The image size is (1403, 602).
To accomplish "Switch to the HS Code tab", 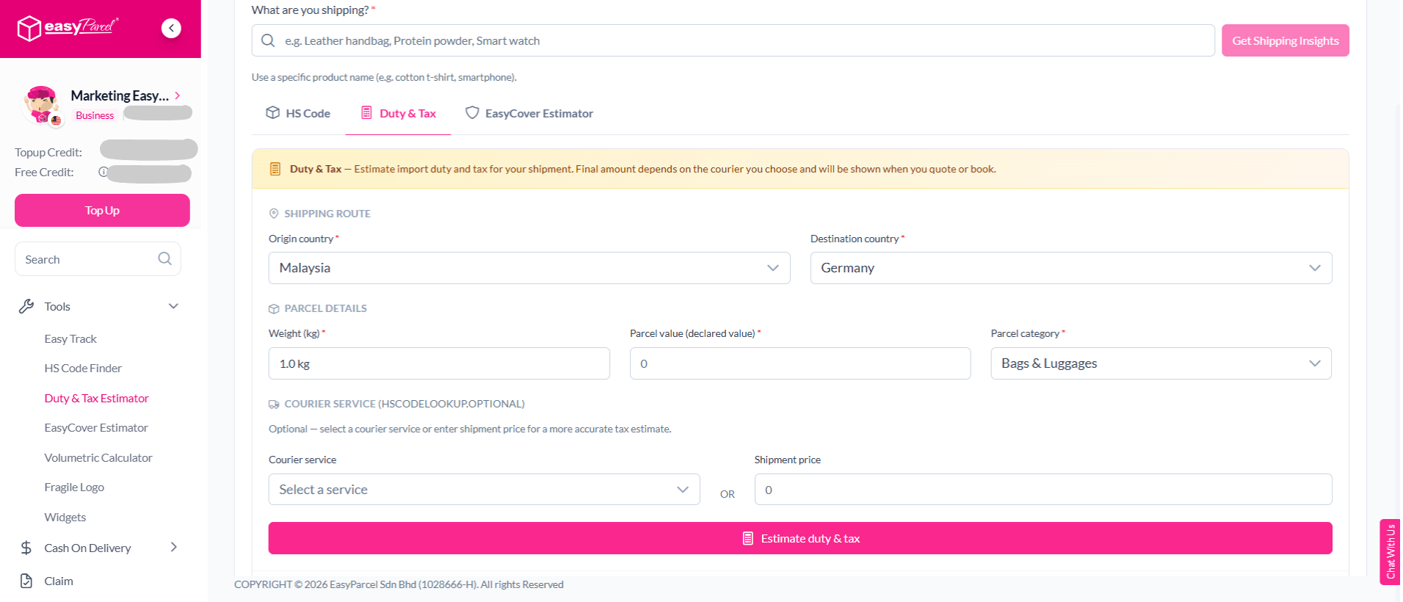I will tap(298, 113).
